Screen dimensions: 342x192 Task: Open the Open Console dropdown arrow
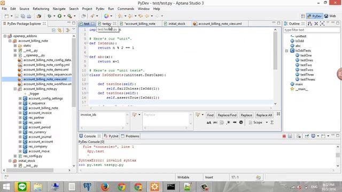tap(328, 136)
